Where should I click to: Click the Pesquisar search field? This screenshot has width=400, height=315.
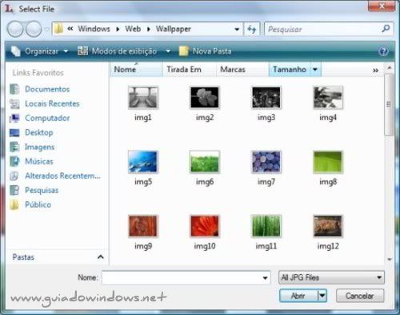coord(322,29)
